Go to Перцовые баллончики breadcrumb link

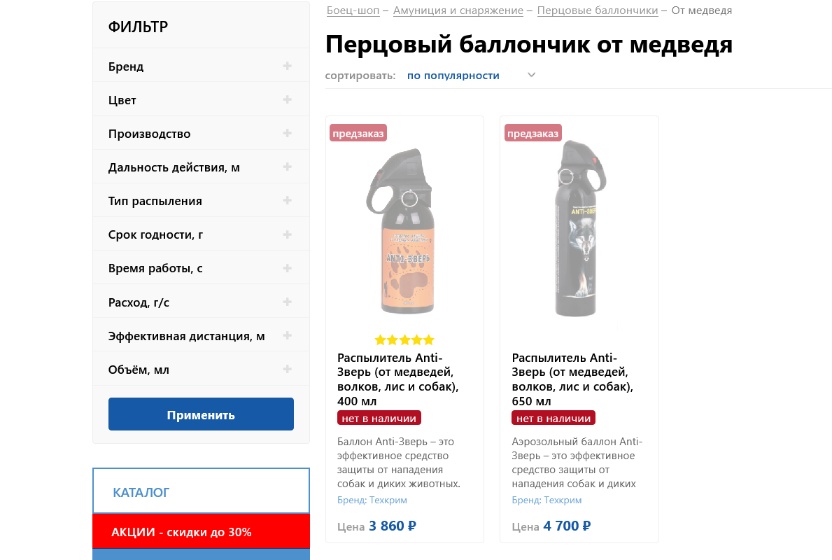[x=598, y=10]
